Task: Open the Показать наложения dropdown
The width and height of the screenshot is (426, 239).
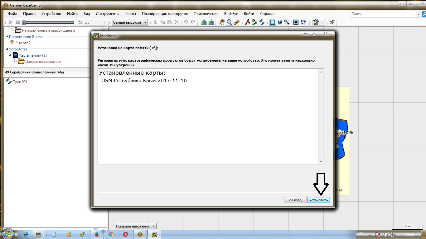Action: (136, 226)
